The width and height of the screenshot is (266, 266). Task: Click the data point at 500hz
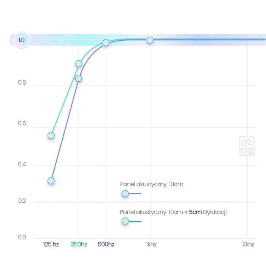click(x=106, y=43)
